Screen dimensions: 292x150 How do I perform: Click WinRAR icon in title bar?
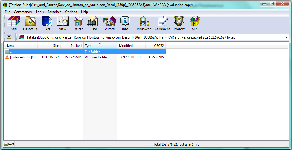pos(5,5)
